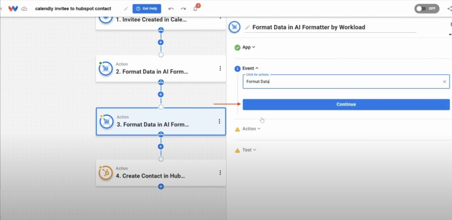Viewport: 452px width, 220px height.
Task: Open step 4 three-dot options menu
Action: (220, 172)
